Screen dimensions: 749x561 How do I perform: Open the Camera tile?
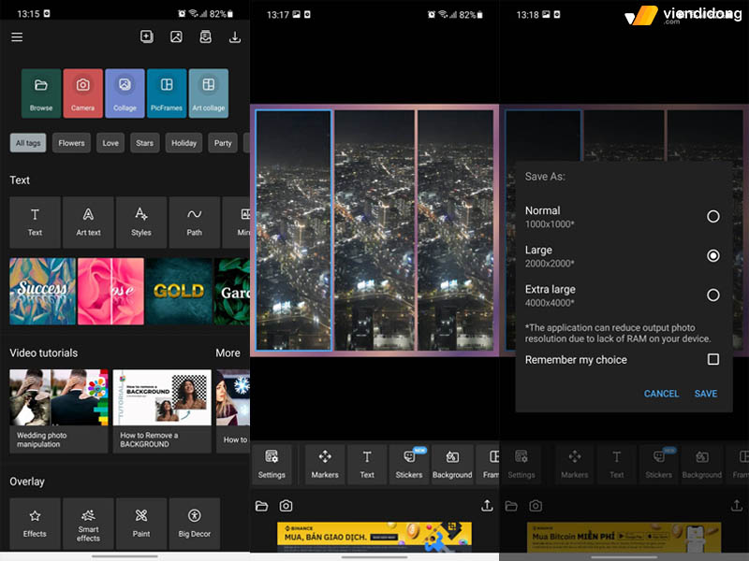coord(82,93)
